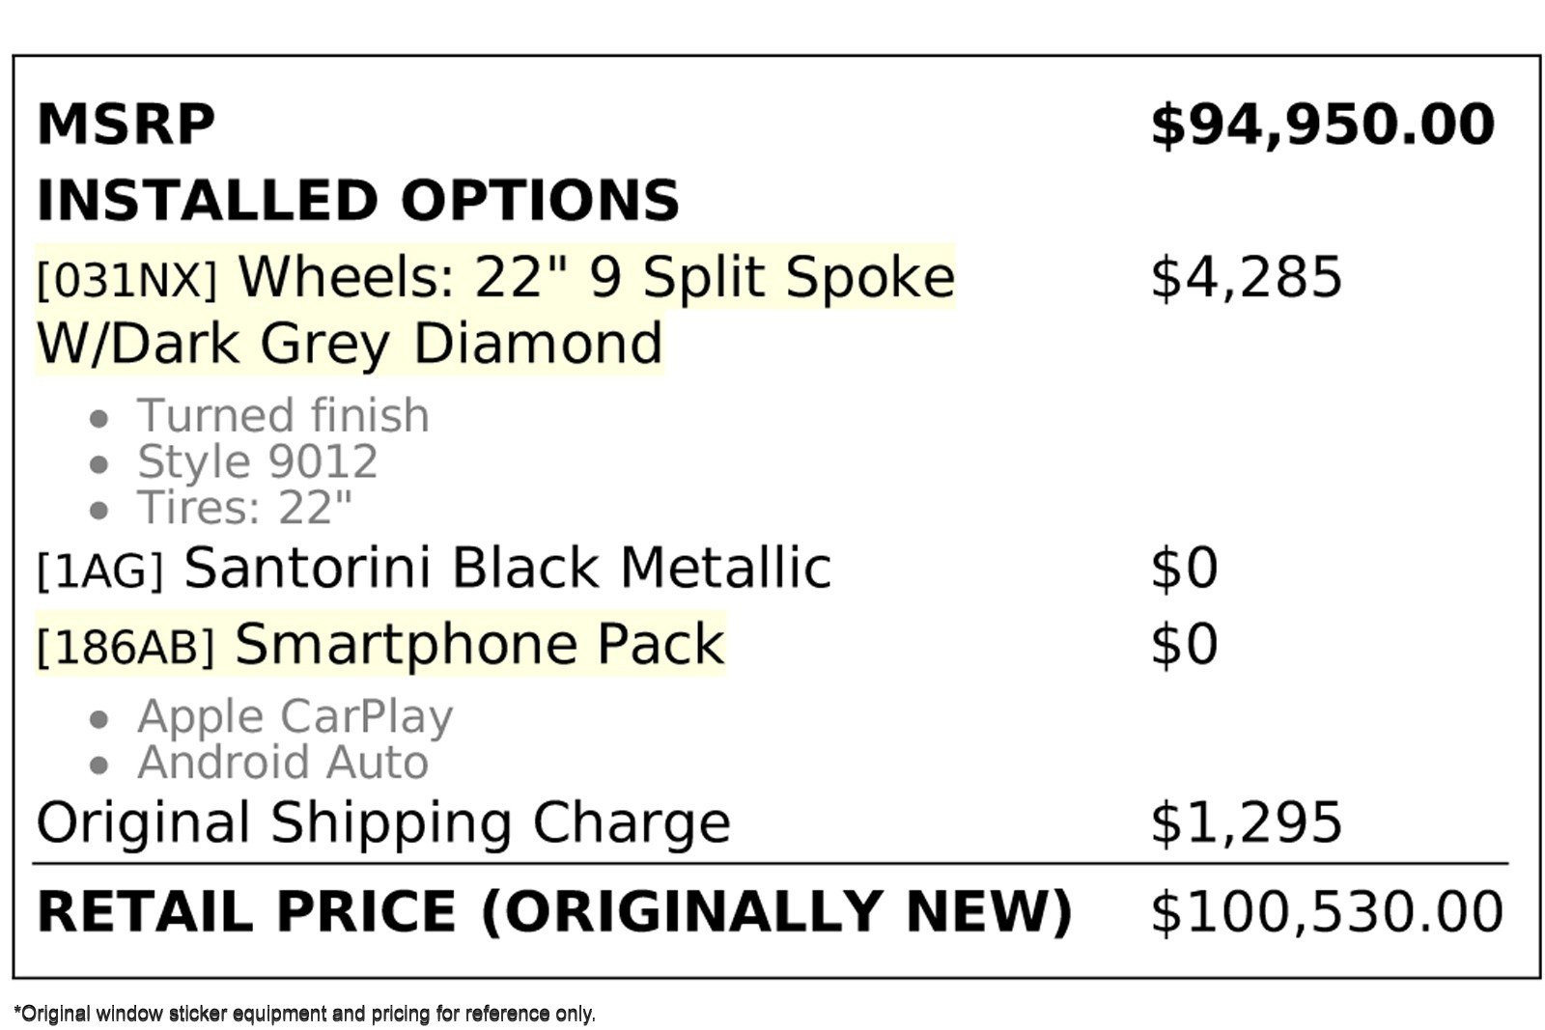1545x1030 pixels.
Task: Click the $4,285 wheels price
Action: pos(1246,278)
